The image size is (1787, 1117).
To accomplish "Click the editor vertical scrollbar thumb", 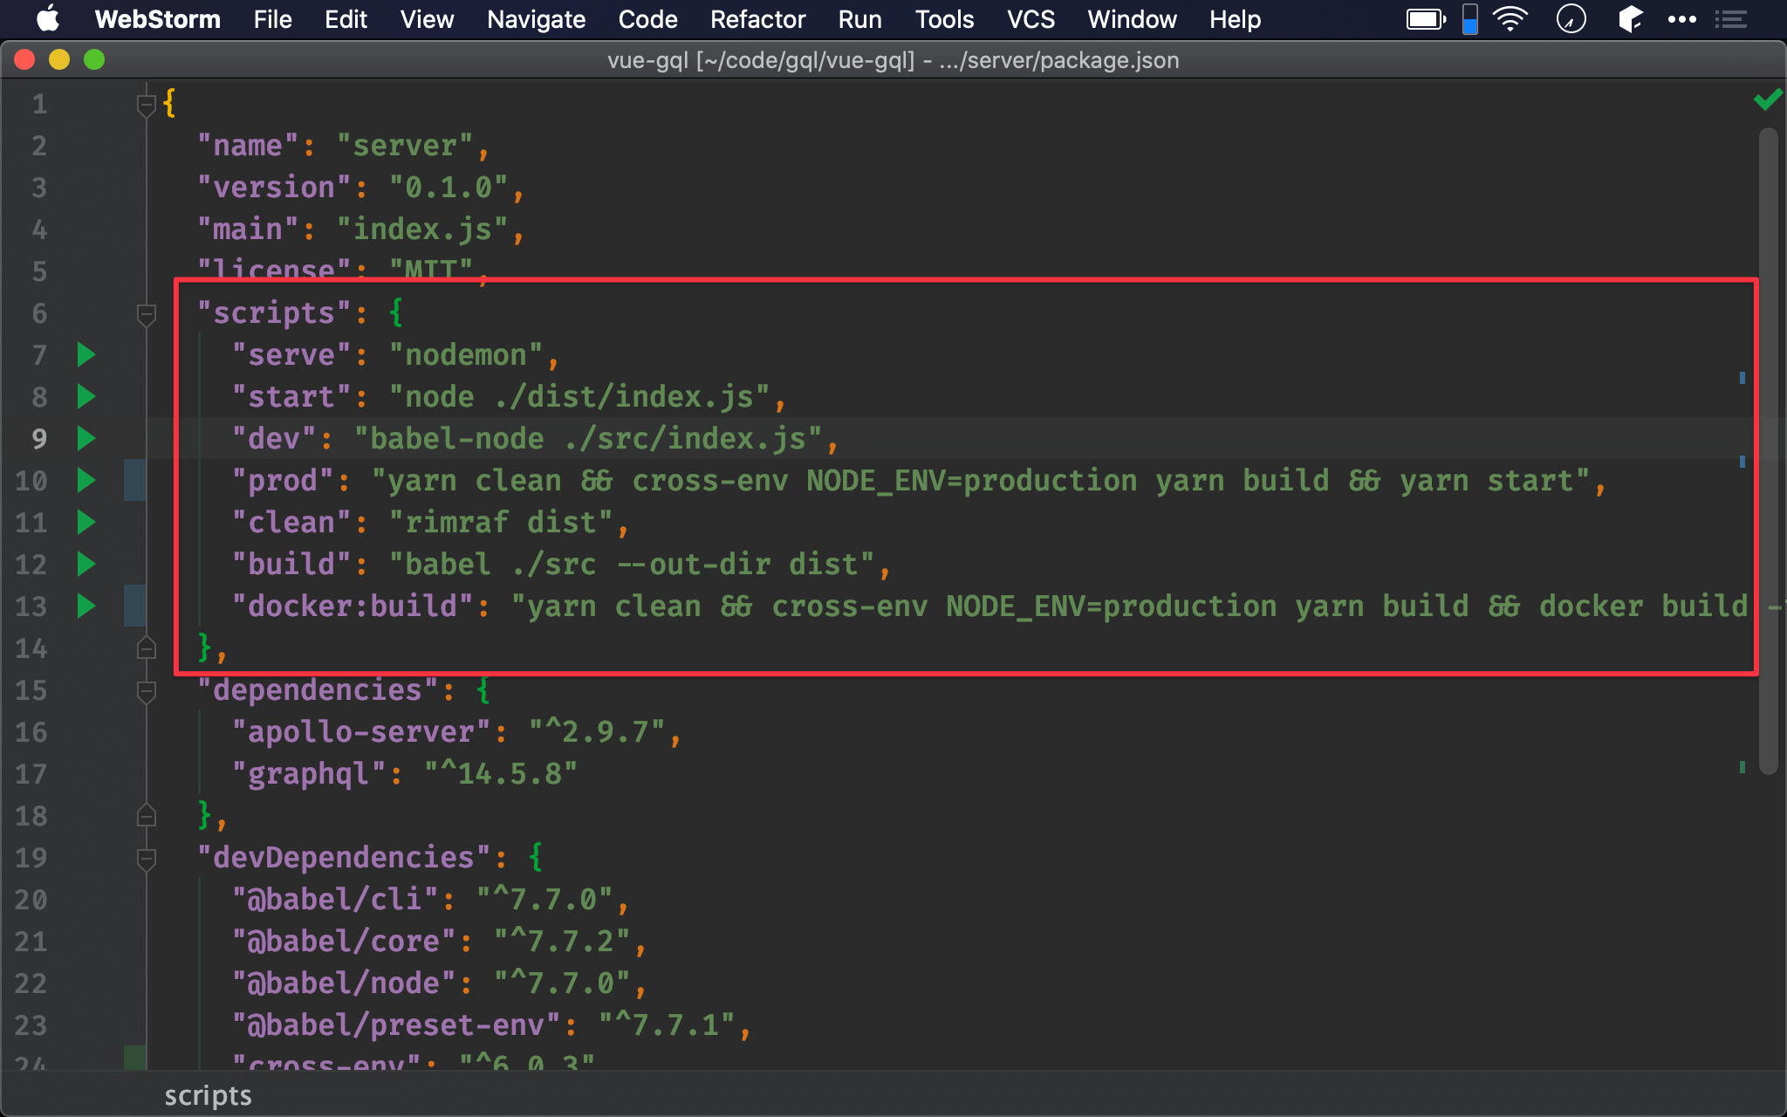I will tap(1769, 450).
